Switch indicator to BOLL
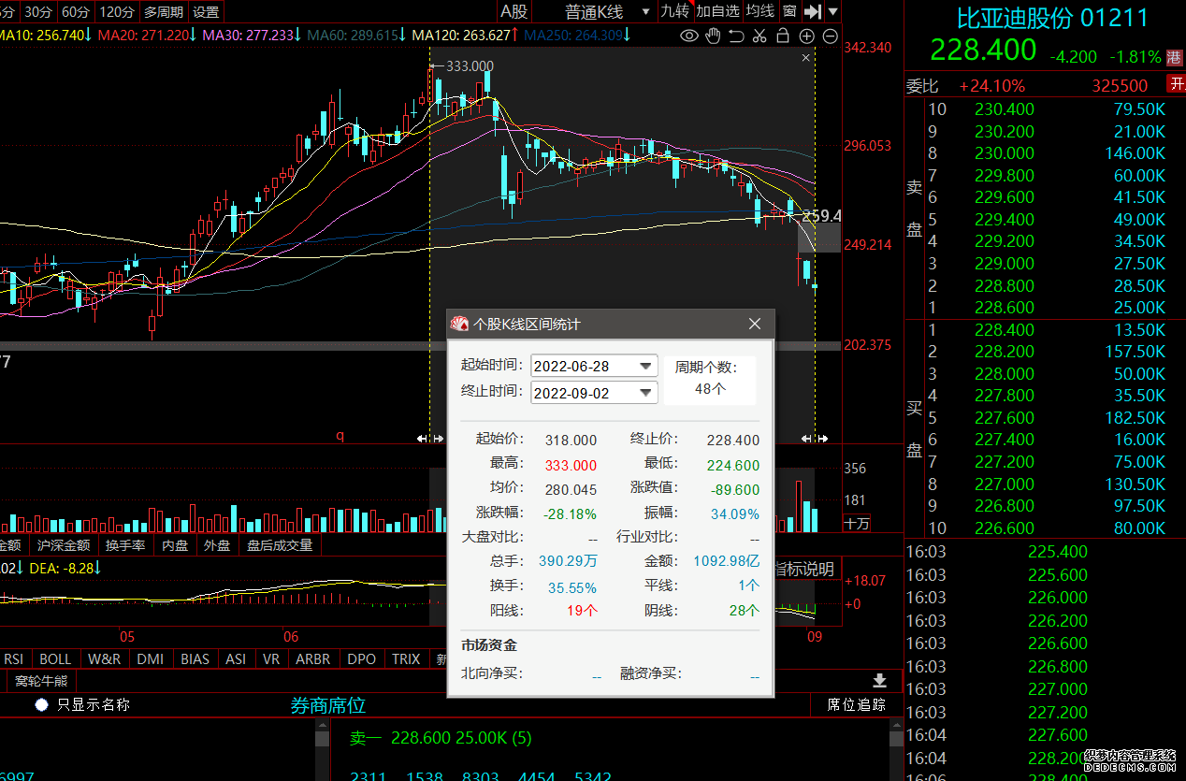Image resolution: width=1186 pixels, height=781 pixels. point(55,658)
